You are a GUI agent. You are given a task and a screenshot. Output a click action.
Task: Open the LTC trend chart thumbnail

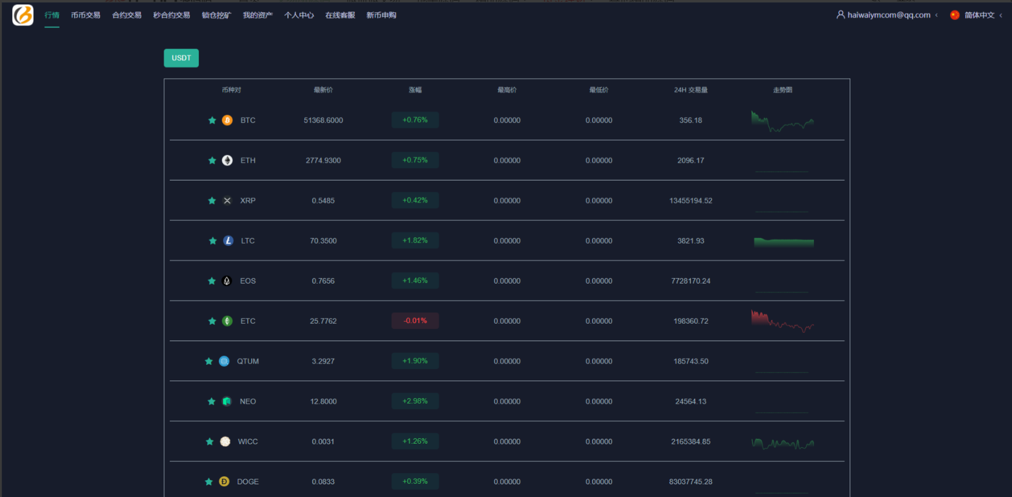pos(784,242)
